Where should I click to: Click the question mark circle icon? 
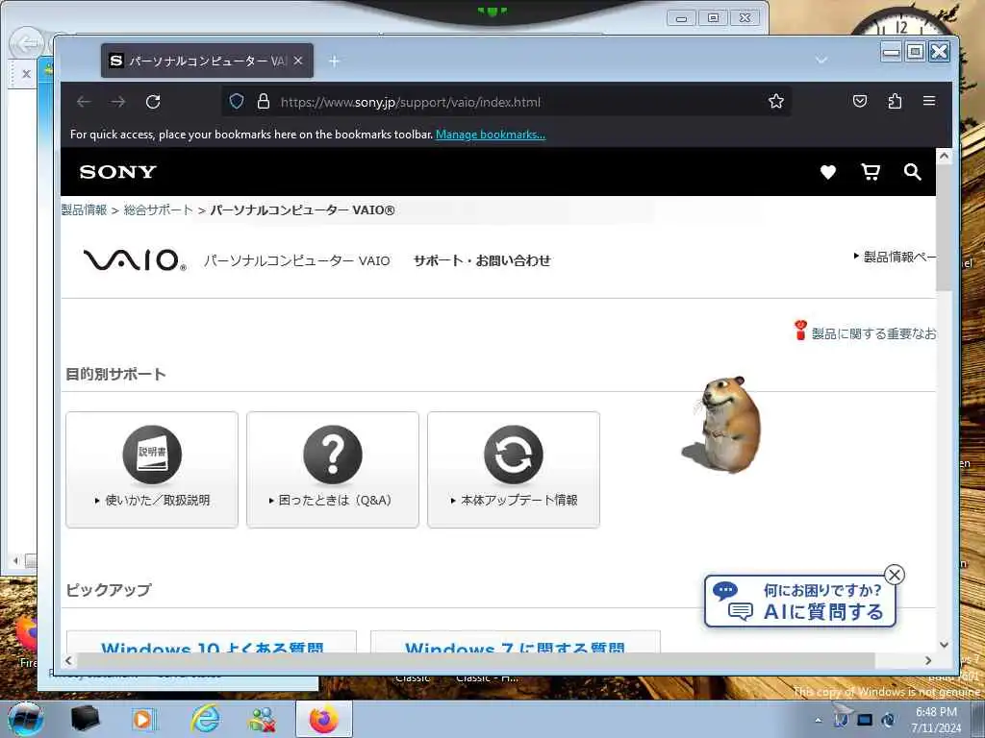[333, 455]
